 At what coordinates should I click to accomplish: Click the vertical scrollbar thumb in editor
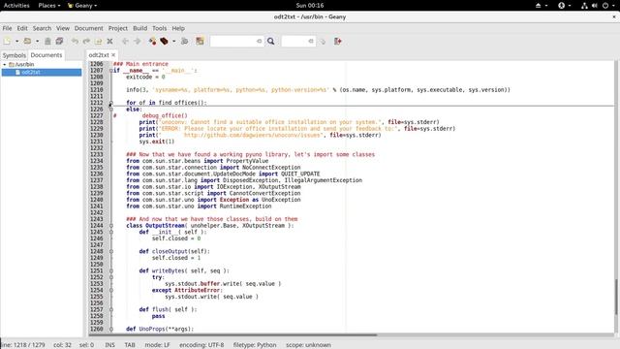pyautogui.click(x=616, y=298)
